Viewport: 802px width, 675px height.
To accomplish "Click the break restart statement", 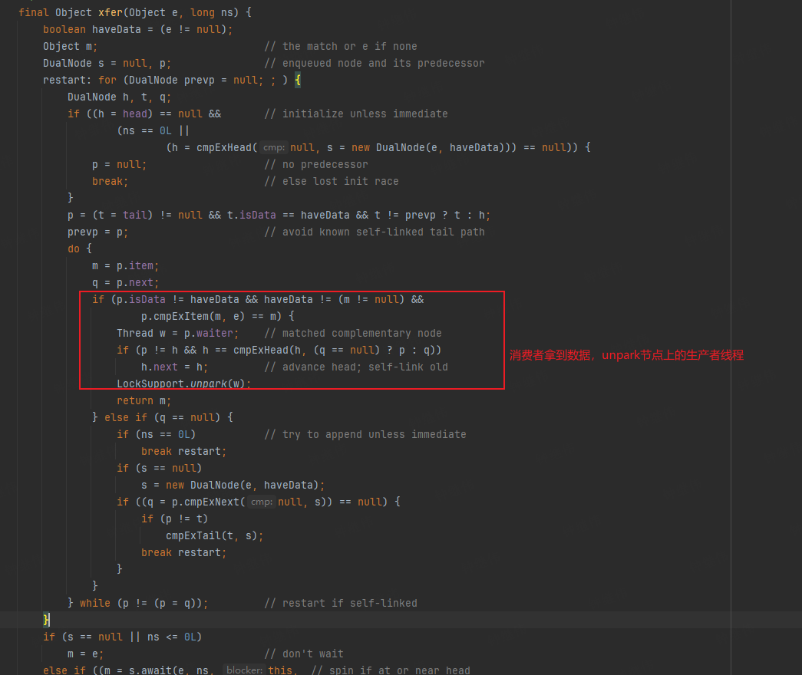I will tap(183, 451).
